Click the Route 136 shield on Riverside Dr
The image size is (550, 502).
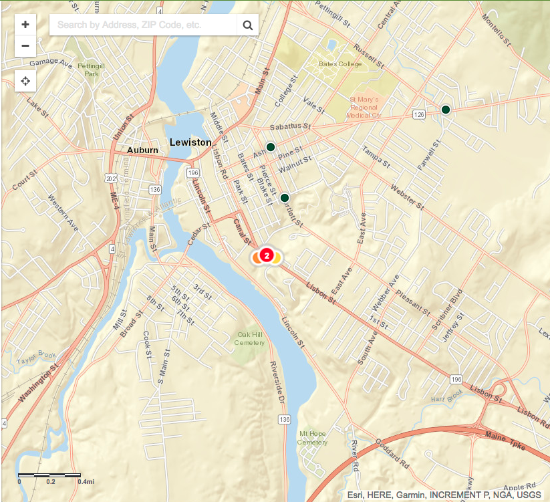[285, 419]
